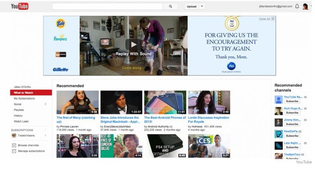Click the TwistinVixens channel icon
This screenshot has width=315, height=181.
tap(14, 136)
